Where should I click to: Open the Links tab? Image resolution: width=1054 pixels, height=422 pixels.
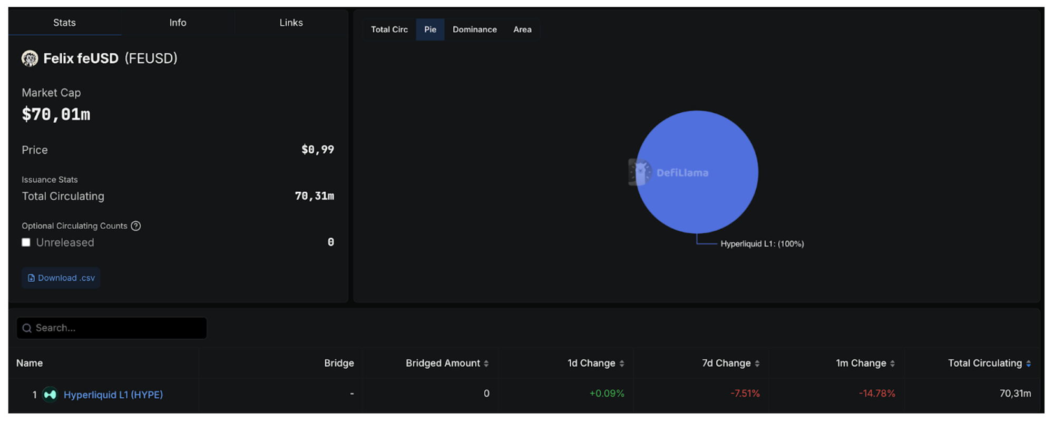[291, 23]
